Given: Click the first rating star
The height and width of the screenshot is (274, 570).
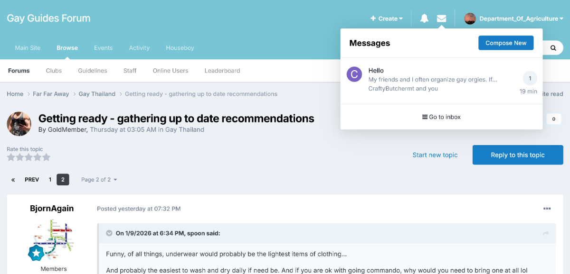Looking at the screenshot, I should 11,157.
